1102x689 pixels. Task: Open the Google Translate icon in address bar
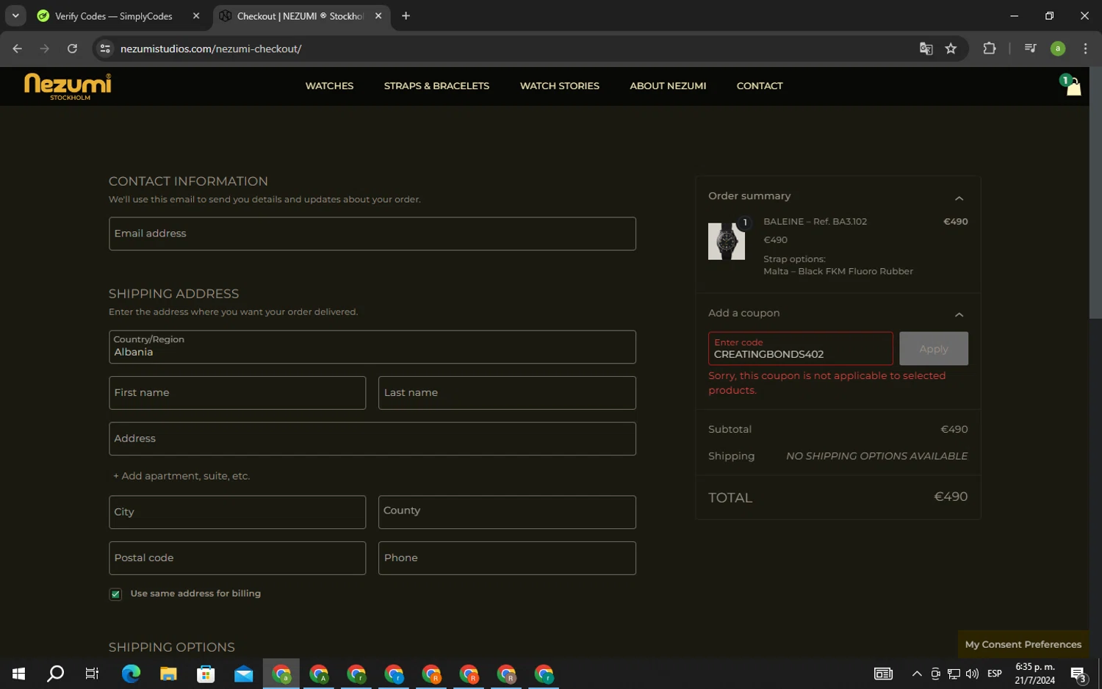pyautogui.click(x=926, y=48)
